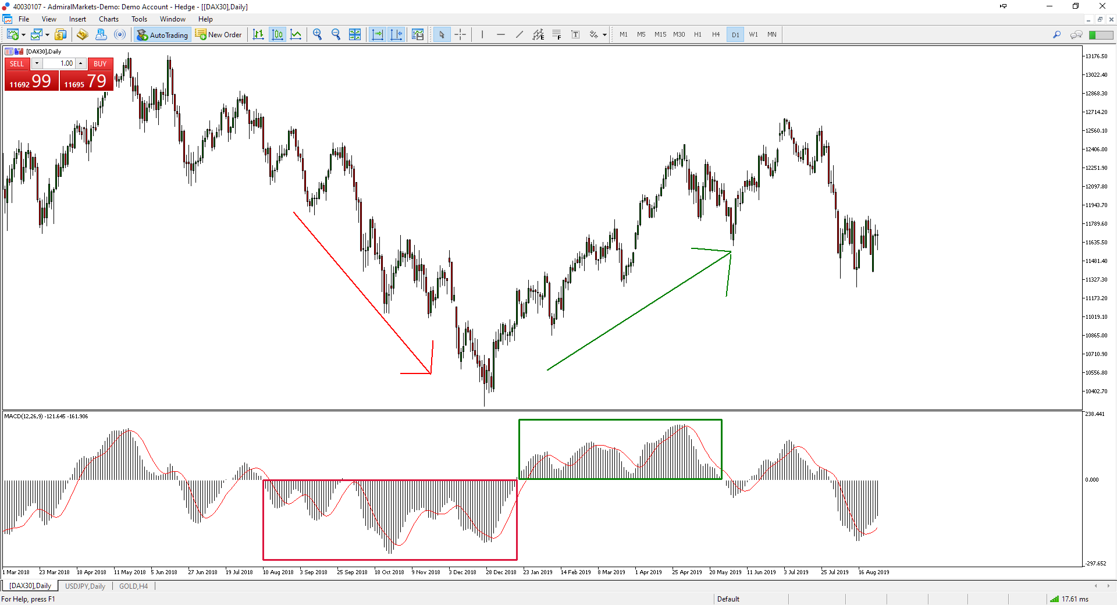Toggle auto scroll to latest bar
The image size is (1117, 605).
[377, 34]
